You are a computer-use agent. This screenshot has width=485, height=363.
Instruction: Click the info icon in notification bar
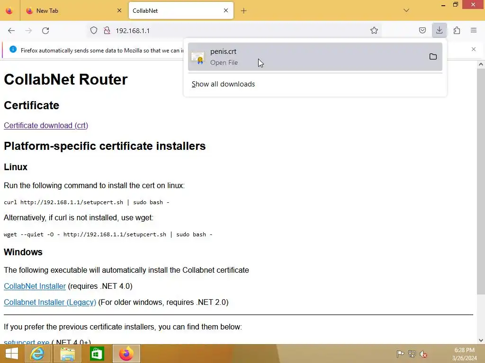pos(13,49)
